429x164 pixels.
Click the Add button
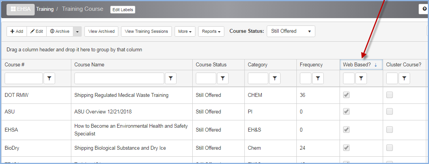17,32
